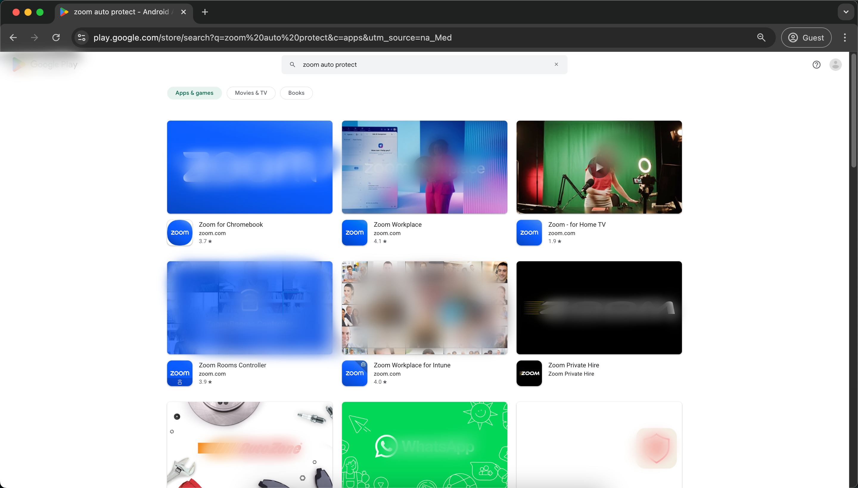858x488 pixels.
Task: Clear the Play Store search query
Action: click(x=556, y=64)
